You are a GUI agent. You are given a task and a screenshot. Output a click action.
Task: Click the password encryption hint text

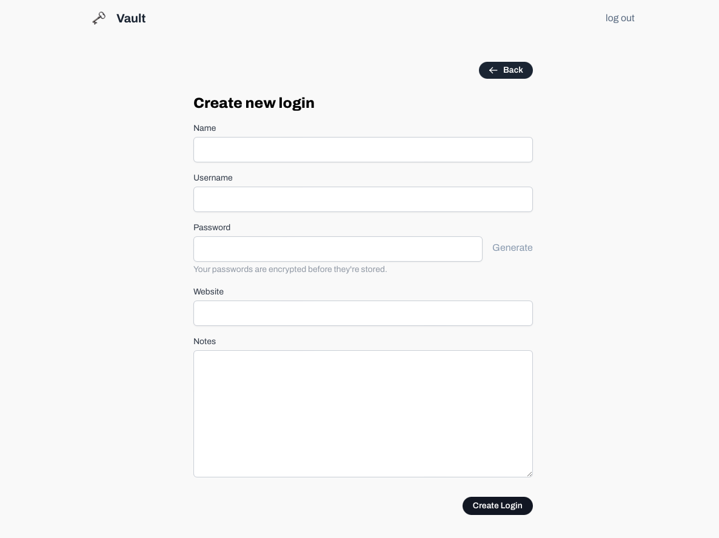(x=290, y=270)
